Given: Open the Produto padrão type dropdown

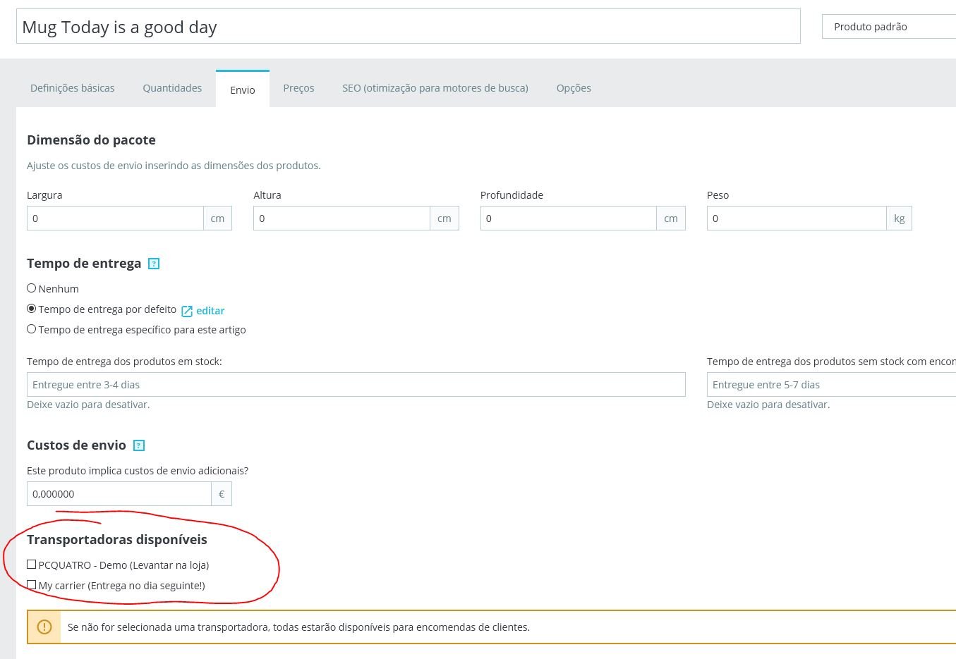Looking at the screenshot, I should 889,27.
